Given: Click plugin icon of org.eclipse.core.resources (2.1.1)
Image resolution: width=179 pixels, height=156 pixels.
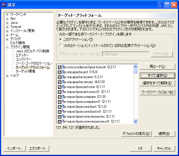Looking at the screenshot, I should tap(64, 116).
